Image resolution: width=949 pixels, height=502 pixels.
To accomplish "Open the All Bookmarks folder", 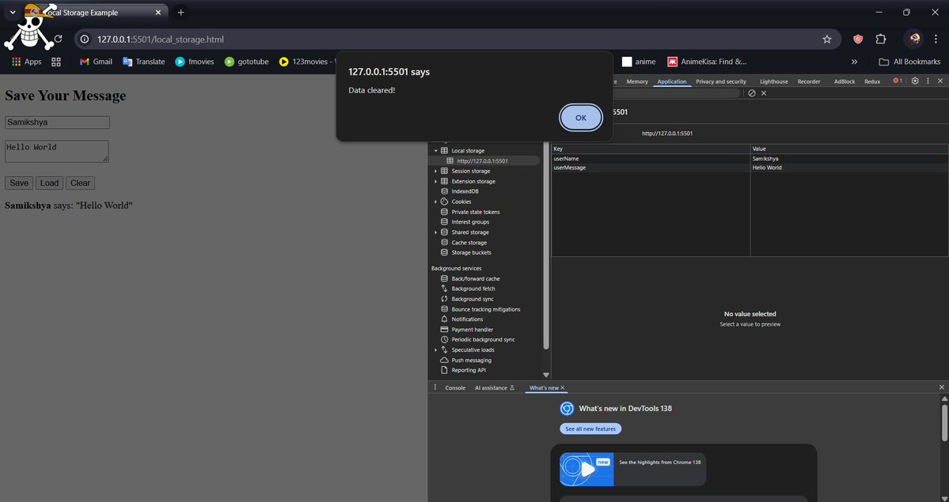I will click(909, 62).
